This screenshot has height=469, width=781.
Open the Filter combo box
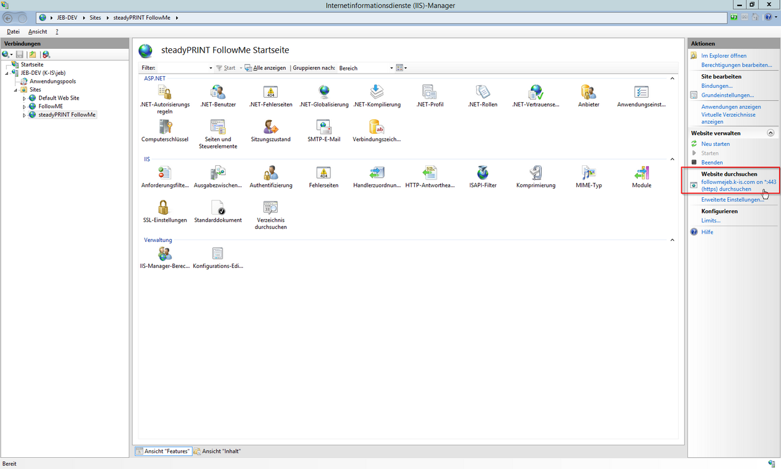(x=185, y=68)
